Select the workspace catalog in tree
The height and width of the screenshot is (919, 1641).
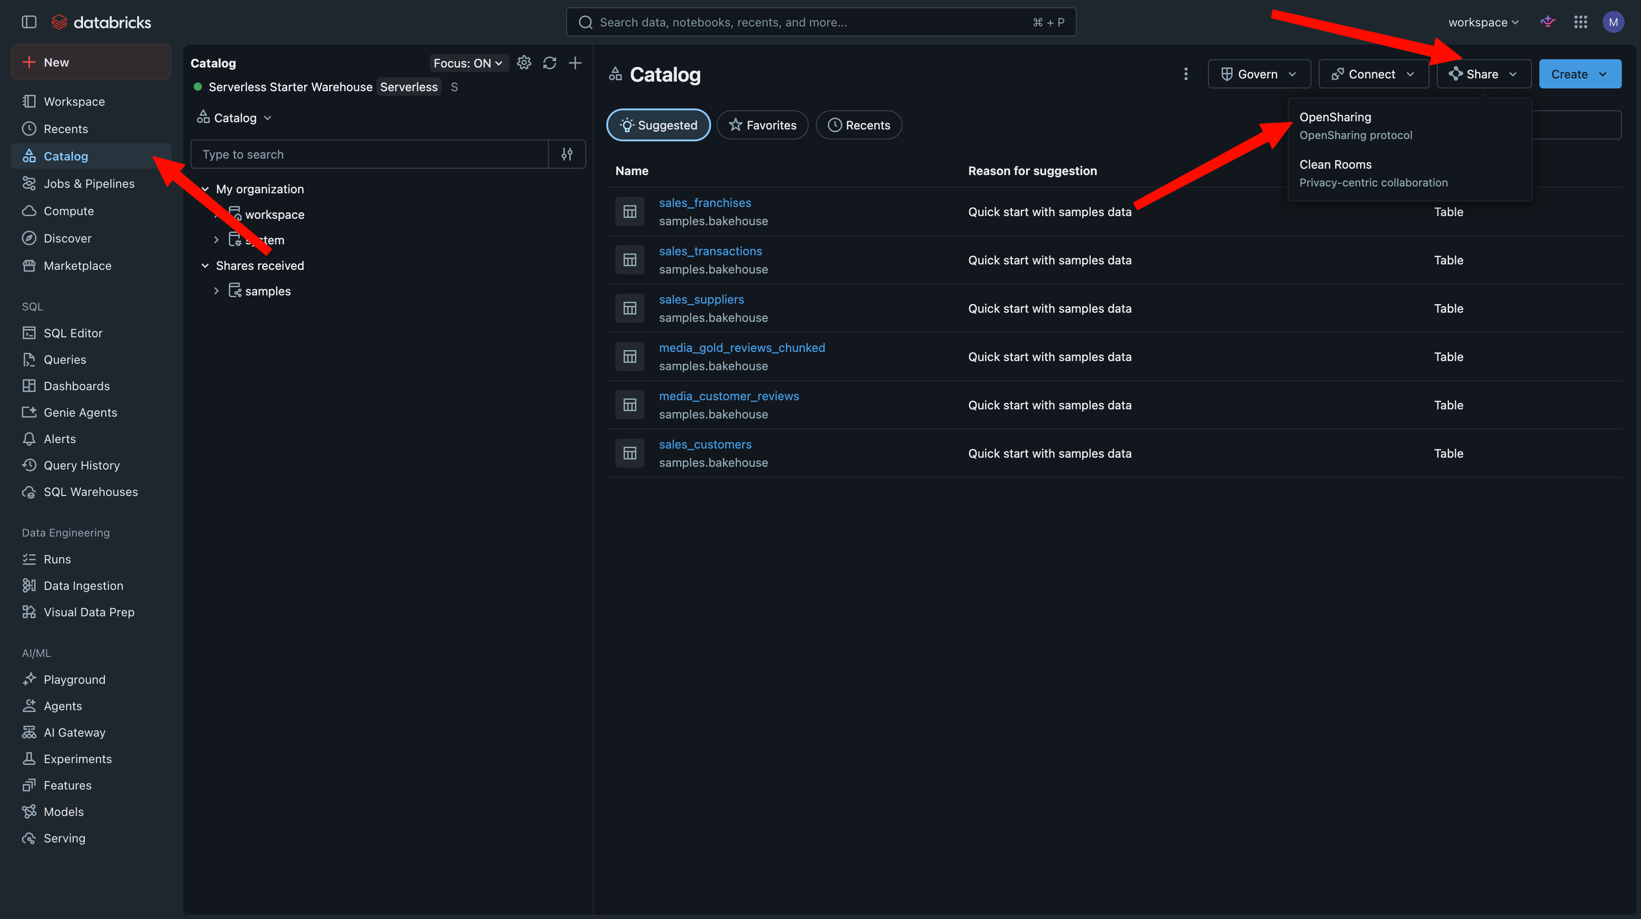coord(274,215)
